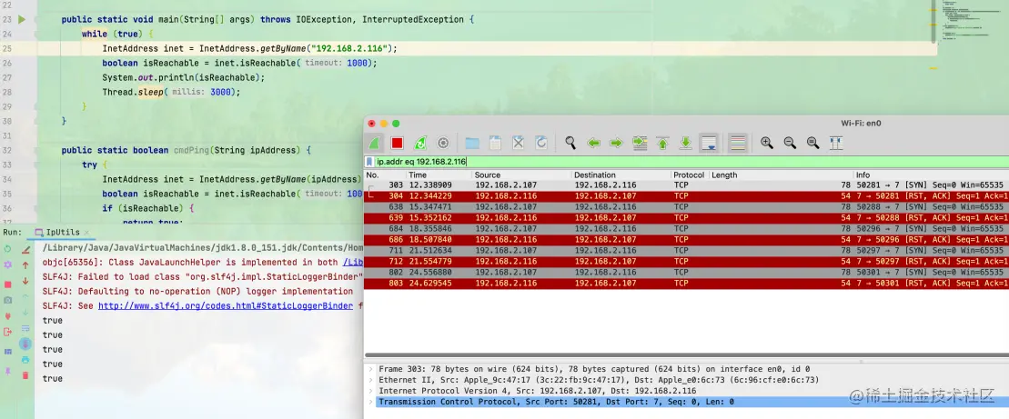Click resize columns to fit contents icon
Image resolution: width=1009 pixels, height=419 pixels.
click(836, 143)
